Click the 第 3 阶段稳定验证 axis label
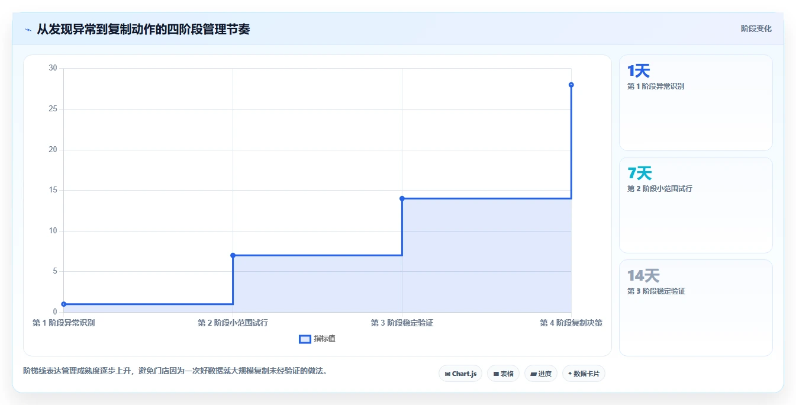The image size is (796, 405). [402, 323]
